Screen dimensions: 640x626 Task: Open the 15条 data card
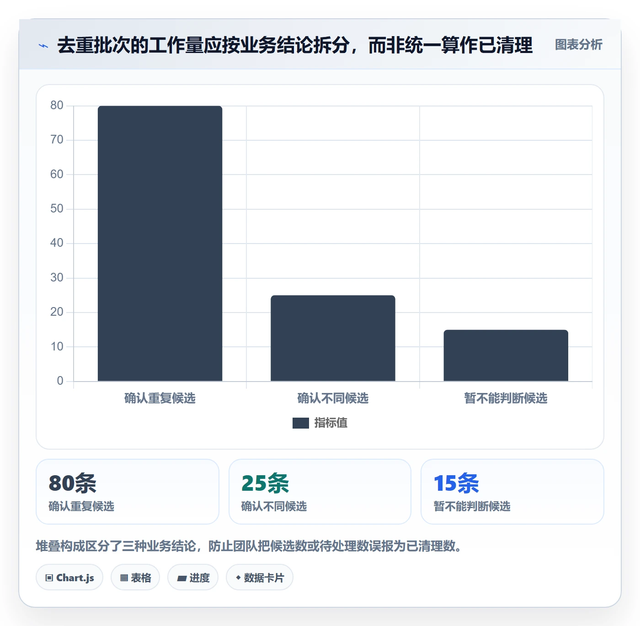512,492
